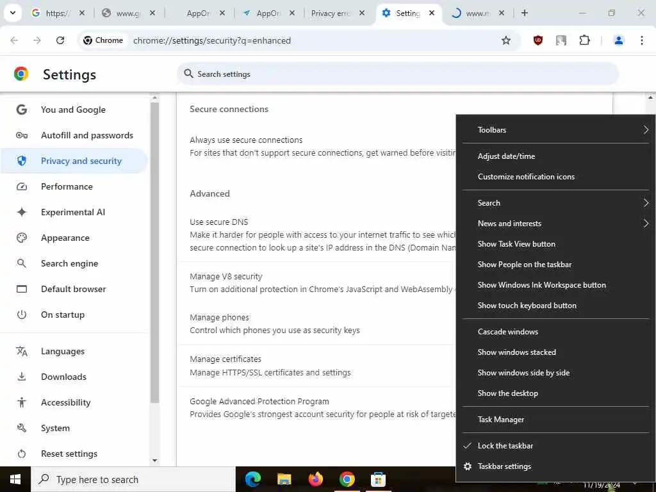Bookmark this page with the star icon
Image resolution: width=656 pixels, height=492 pixels.
click(506, 40)
